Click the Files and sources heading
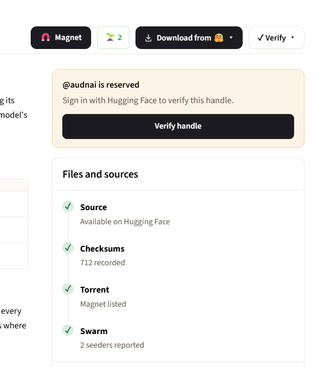Viewport: 330px width, 367px height. point(101,174)
